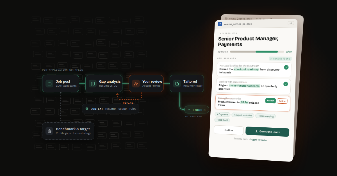Open the logged to tracker link

[x=259, y=140]
